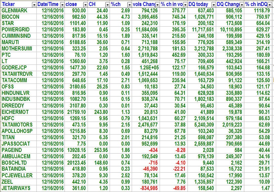274x192 pixels.
Task: Expand the %ch column filter arrow
Action: point(129,5)
